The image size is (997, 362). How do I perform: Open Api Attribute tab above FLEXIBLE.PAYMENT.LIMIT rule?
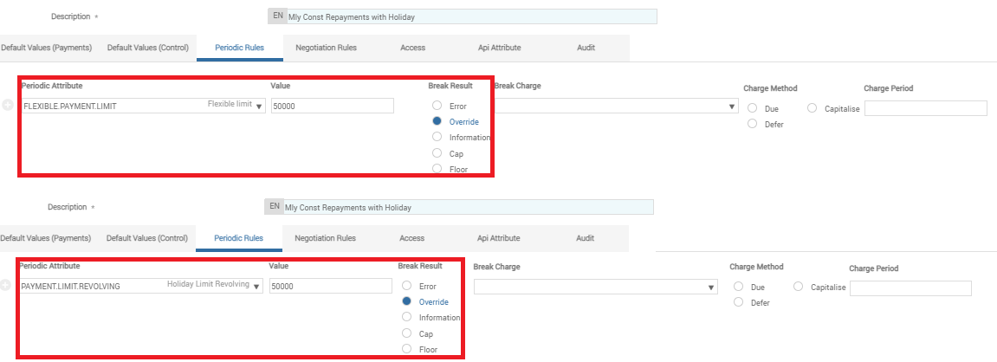[x=499, y=48]
